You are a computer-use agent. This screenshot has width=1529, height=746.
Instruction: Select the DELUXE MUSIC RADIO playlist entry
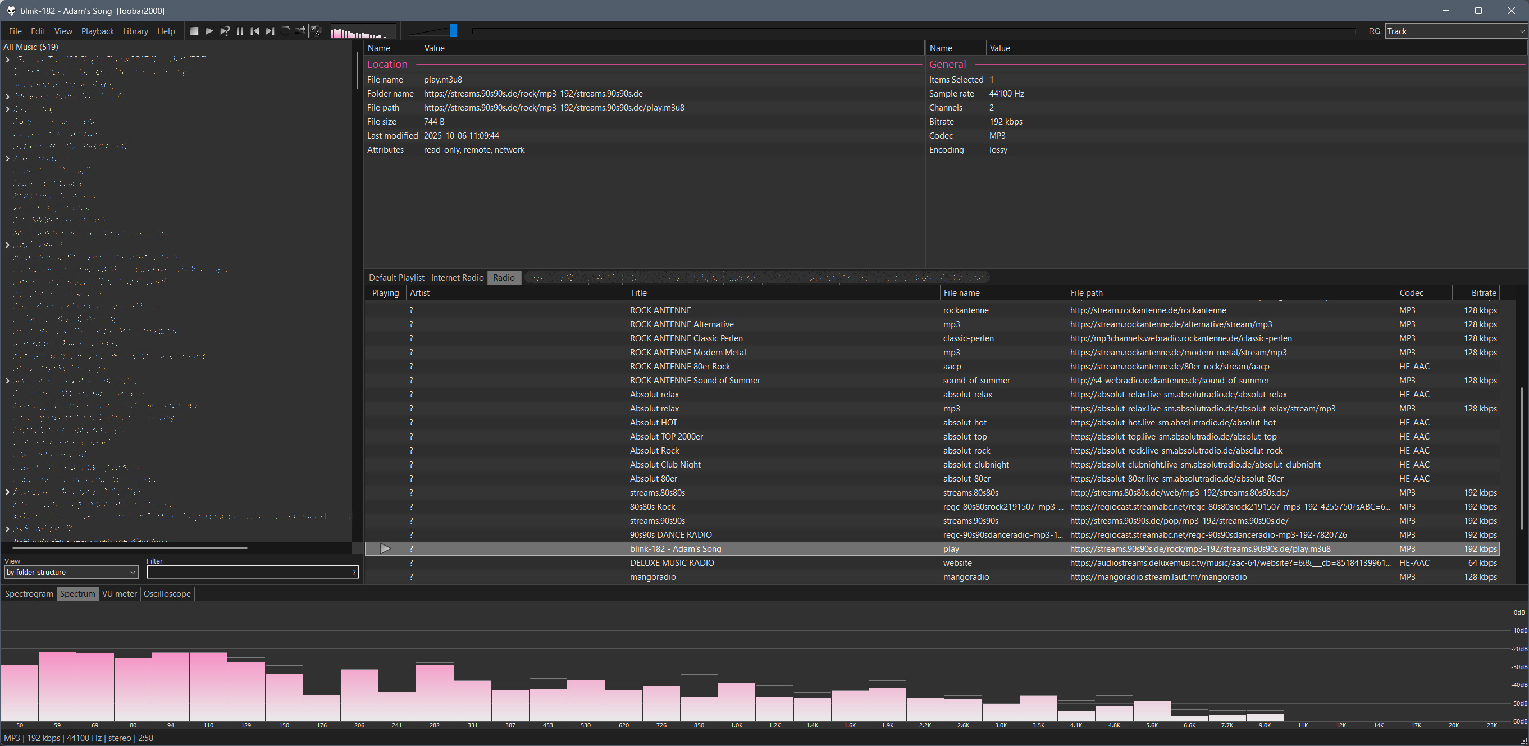point(672,562)
